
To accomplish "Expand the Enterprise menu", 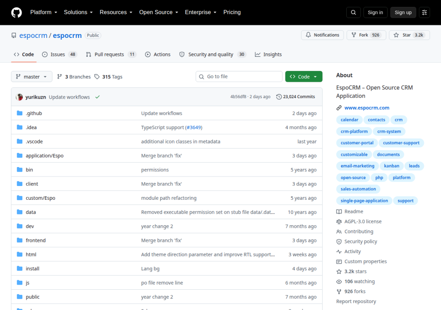I will tap(201, 12).
